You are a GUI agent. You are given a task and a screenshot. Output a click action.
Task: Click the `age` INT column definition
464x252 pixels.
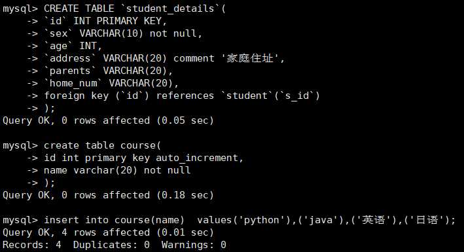[73, 46]
